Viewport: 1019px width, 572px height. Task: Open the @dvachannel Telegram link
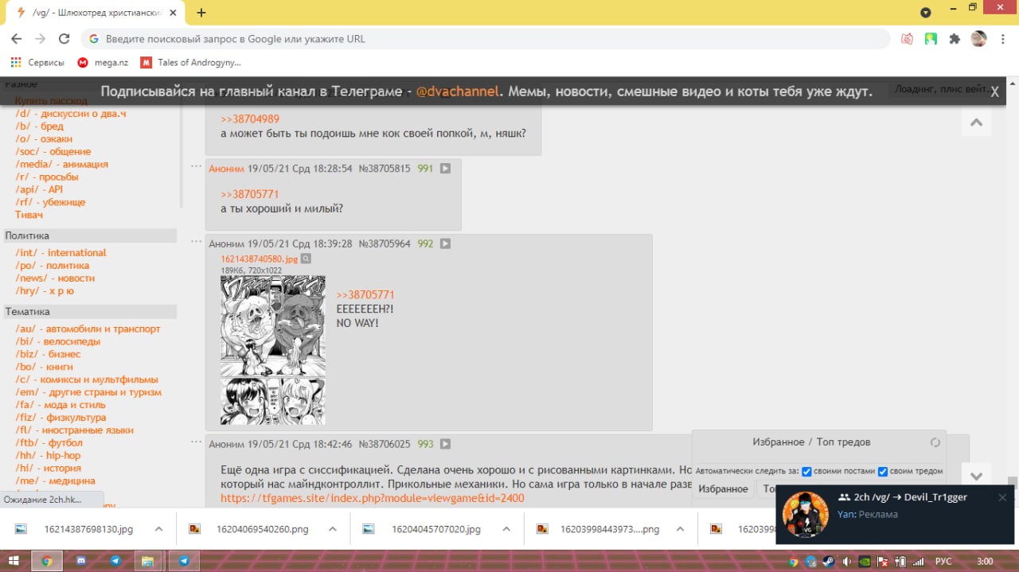459,91
